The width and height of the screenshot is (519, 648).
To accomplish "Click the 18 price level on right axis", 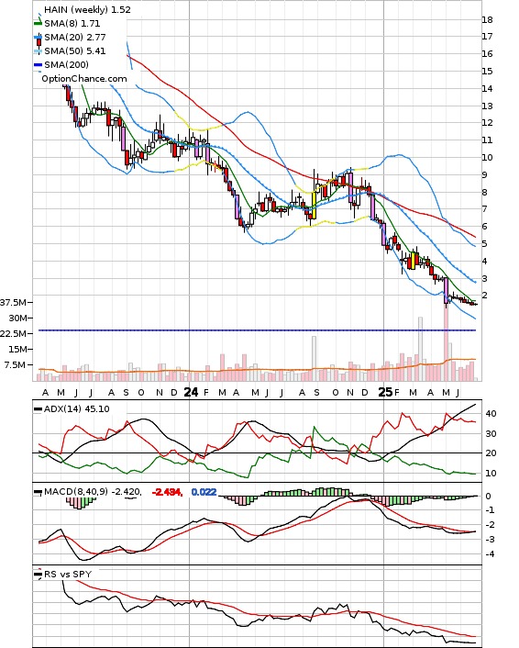I will pos(487,19).
